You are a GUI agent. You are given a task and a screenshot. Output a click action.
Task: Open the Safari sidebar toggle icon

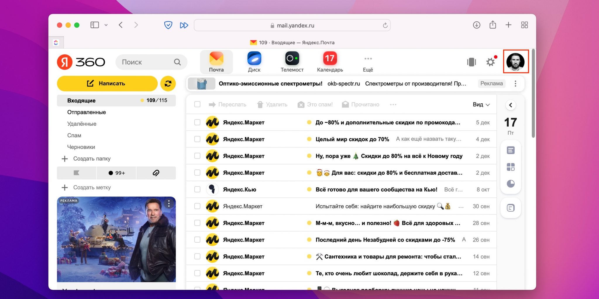(95, 25)
